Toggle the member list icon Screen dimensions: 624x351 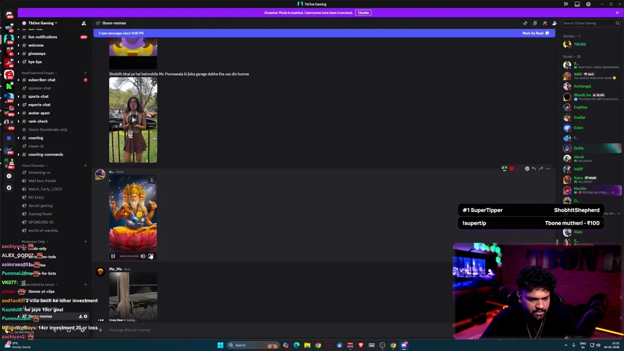tap(554, 23)
